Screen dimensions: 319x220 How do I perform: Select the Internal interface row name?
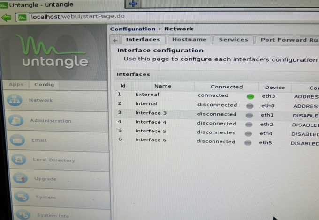coord(146,104)
